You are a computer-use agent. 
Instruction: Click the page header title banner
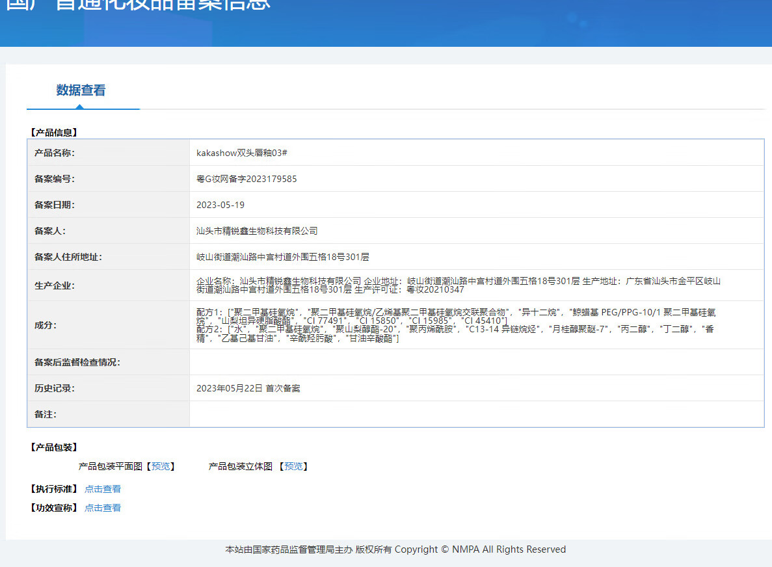coord(138,7)
